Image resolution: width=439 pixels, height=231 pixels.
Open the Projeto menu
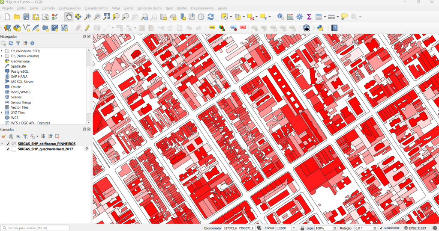(8, 8)
